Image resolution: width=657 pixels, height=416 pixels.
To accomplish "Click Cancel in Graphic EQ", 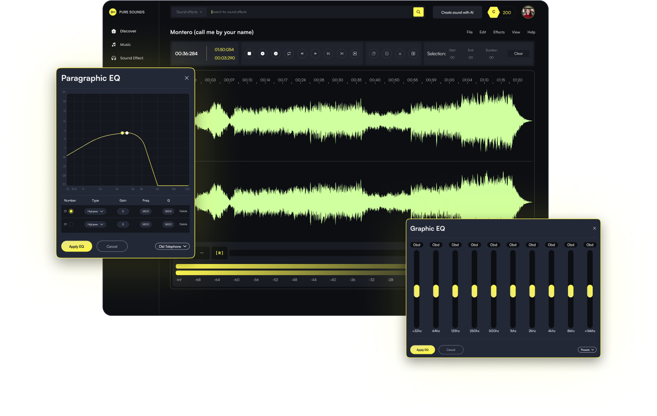I will [x=451, y=349].
